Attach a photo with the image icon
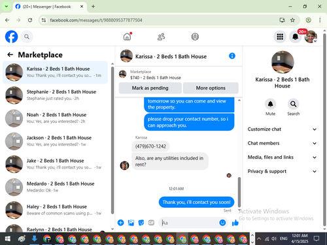Viewport: 327px width, 245px height. coord(131,223)
